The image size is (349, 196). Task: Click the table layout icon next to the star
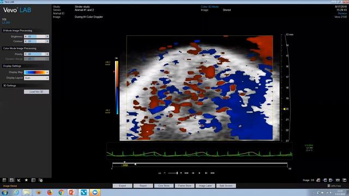click(x=33, y=180)
